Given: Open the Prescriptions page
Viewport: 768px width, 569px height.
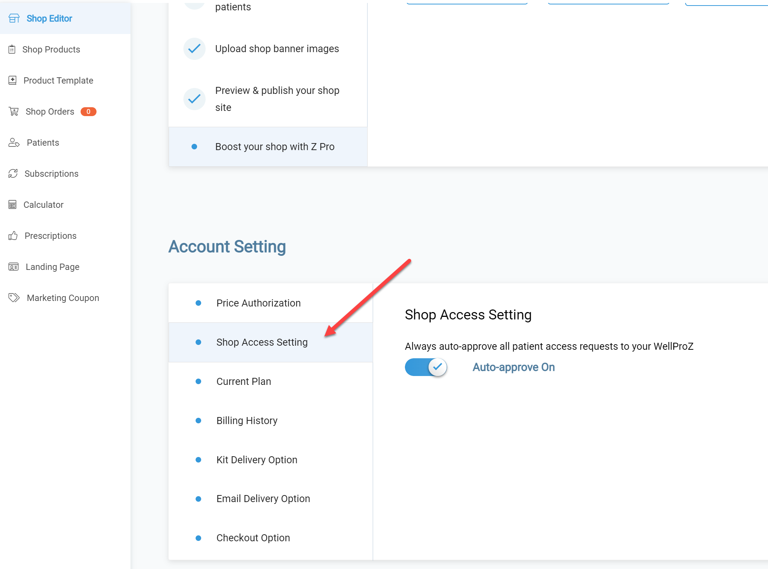Looking at the screenshot, I should (x=65, y=236).
